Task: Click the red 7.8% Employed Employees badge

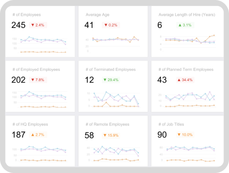Action: [38, 80]
